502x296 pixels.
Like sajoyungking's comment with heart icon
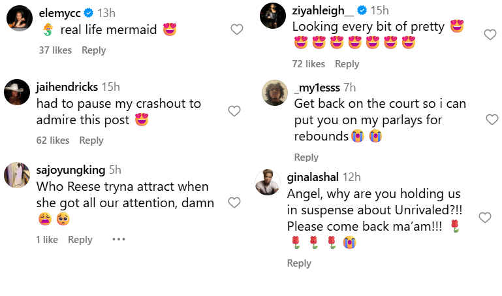click(x=234, y=203)
